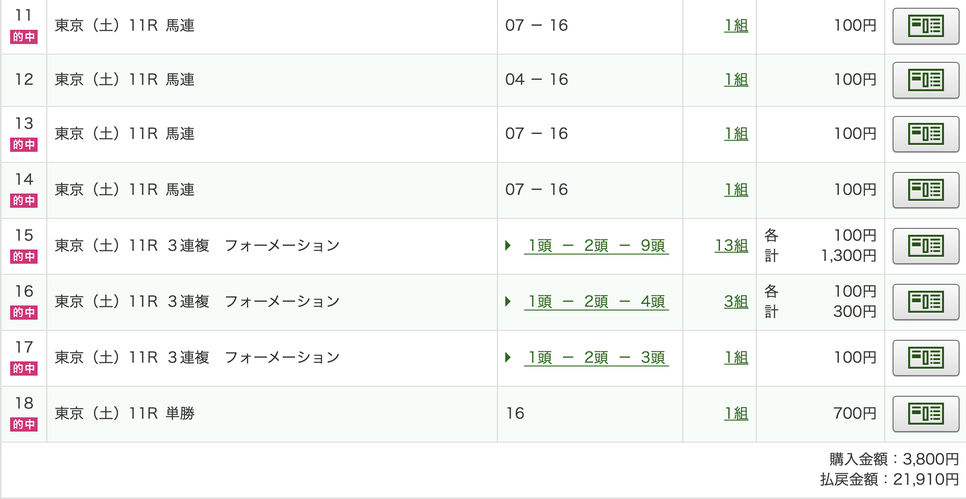
Task: Click the 1頭 − 2頭 − 9頭 formation link
Action: pos(596,245)
